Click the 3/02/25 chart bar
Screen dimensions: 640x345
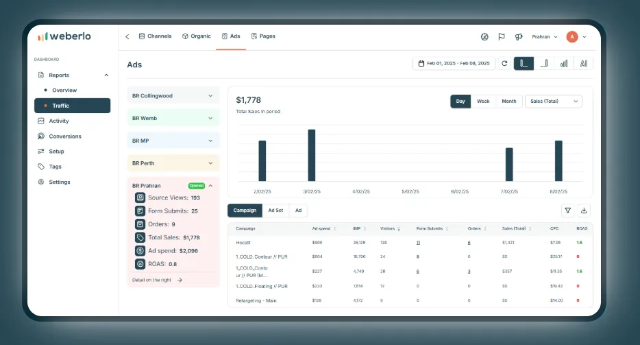point(311,155)
